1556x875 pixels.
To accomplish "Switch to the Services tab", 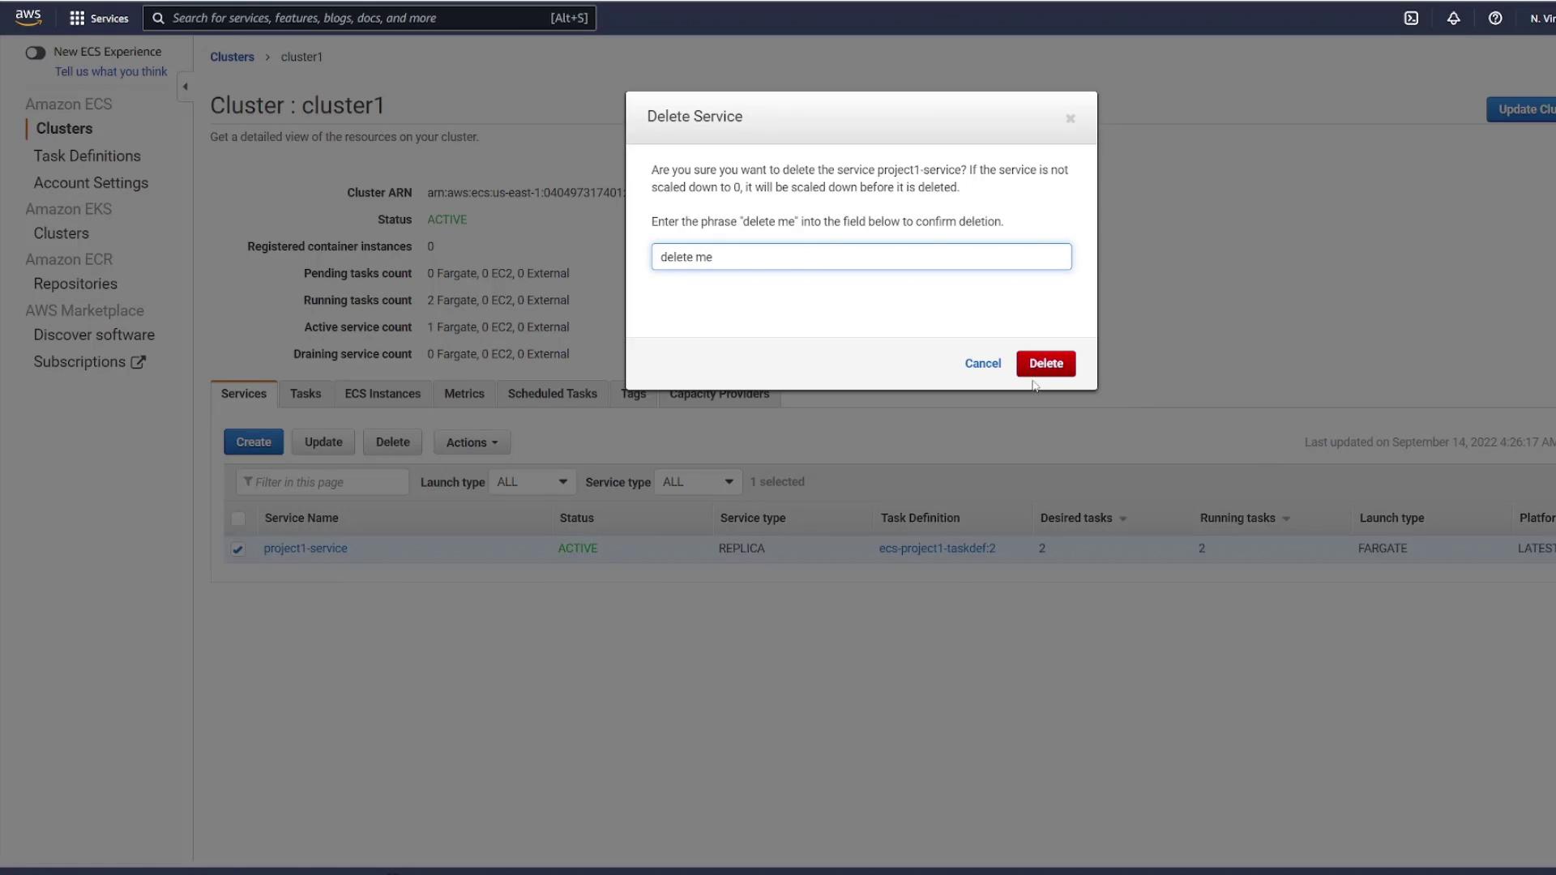I will click(x=244, y=394).
